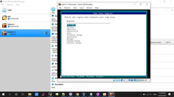Open File menu in VirtualBox Manager
The width and height of the screenshot is (174, 97).
[3, 5]
